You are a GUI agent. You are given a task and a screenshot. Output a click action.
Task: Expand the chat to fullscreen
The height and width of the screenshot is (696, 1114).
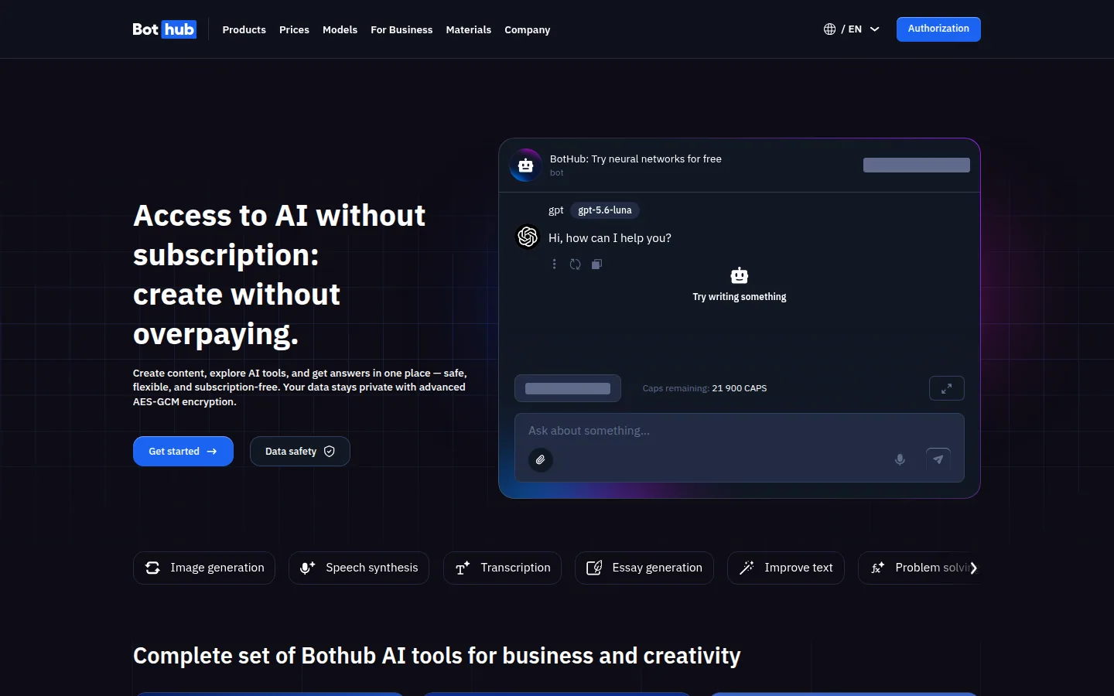947,388
